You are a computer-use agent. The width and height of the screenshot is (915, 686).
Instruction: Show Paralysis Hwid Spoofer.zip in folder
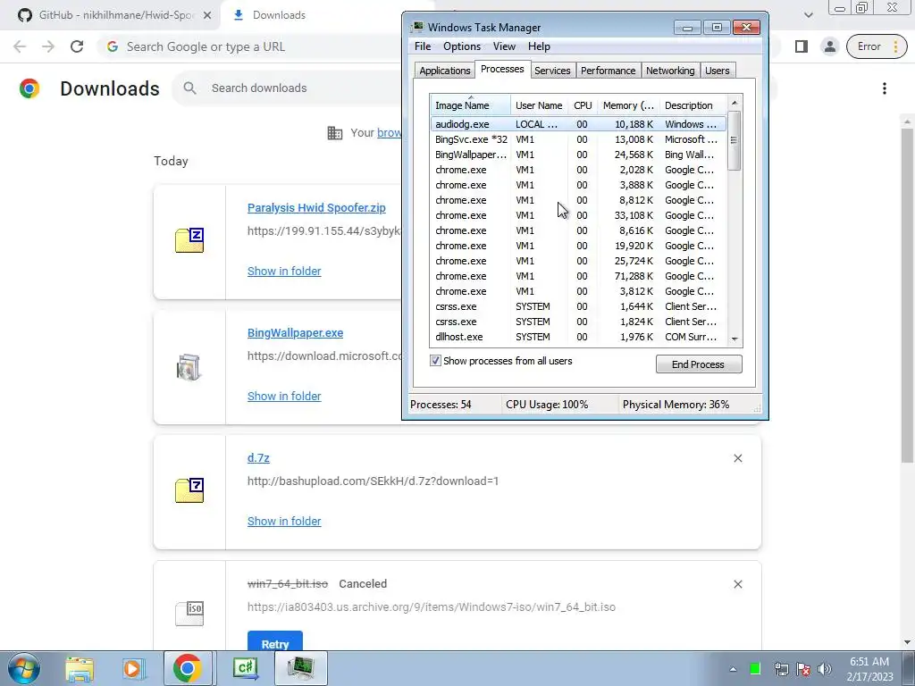coord(284,272)
